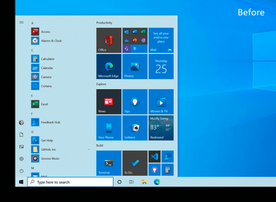This screenshot has width=276, height=202.
Task: Open Get Help app
Action: [61, 140]
